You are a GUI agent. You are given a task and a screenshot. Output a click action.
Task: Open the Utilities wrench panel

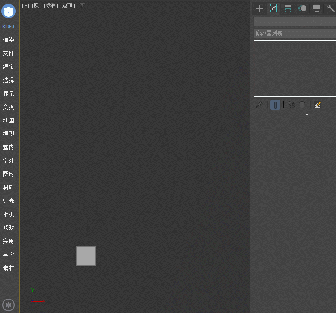point(331,8)
